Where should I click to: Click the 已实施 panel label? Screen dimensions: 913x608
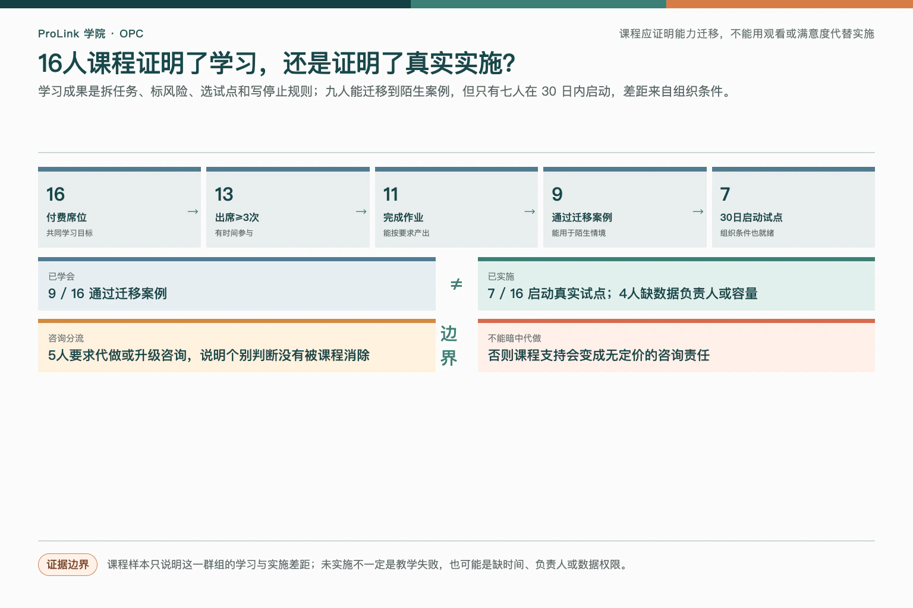(x=501, y=277)
